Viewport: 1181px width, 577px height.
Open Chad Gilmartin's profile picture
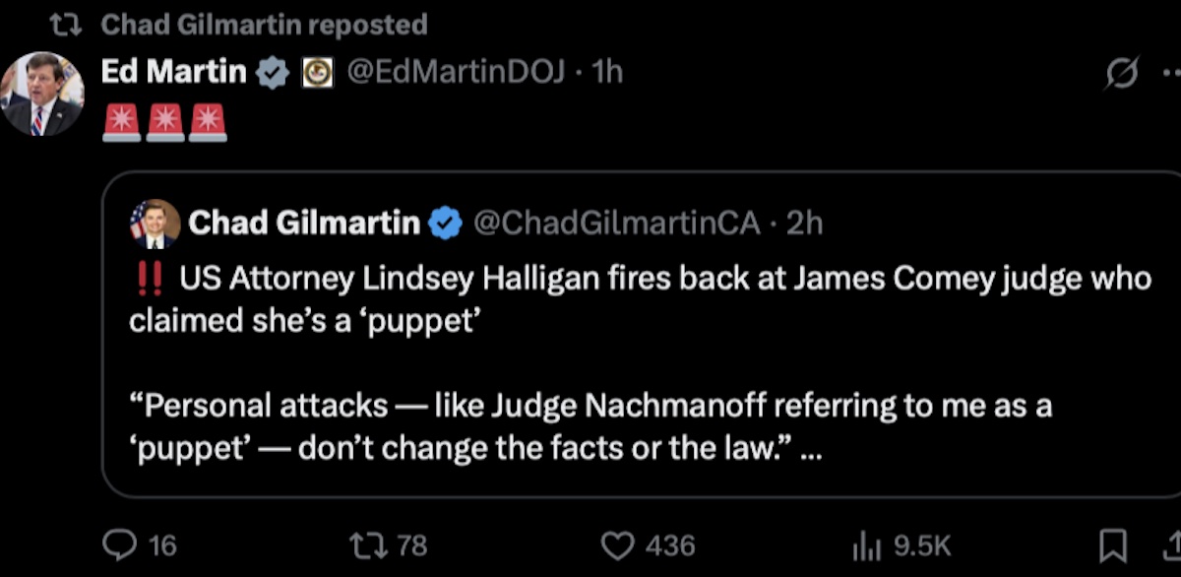(154, 222)
